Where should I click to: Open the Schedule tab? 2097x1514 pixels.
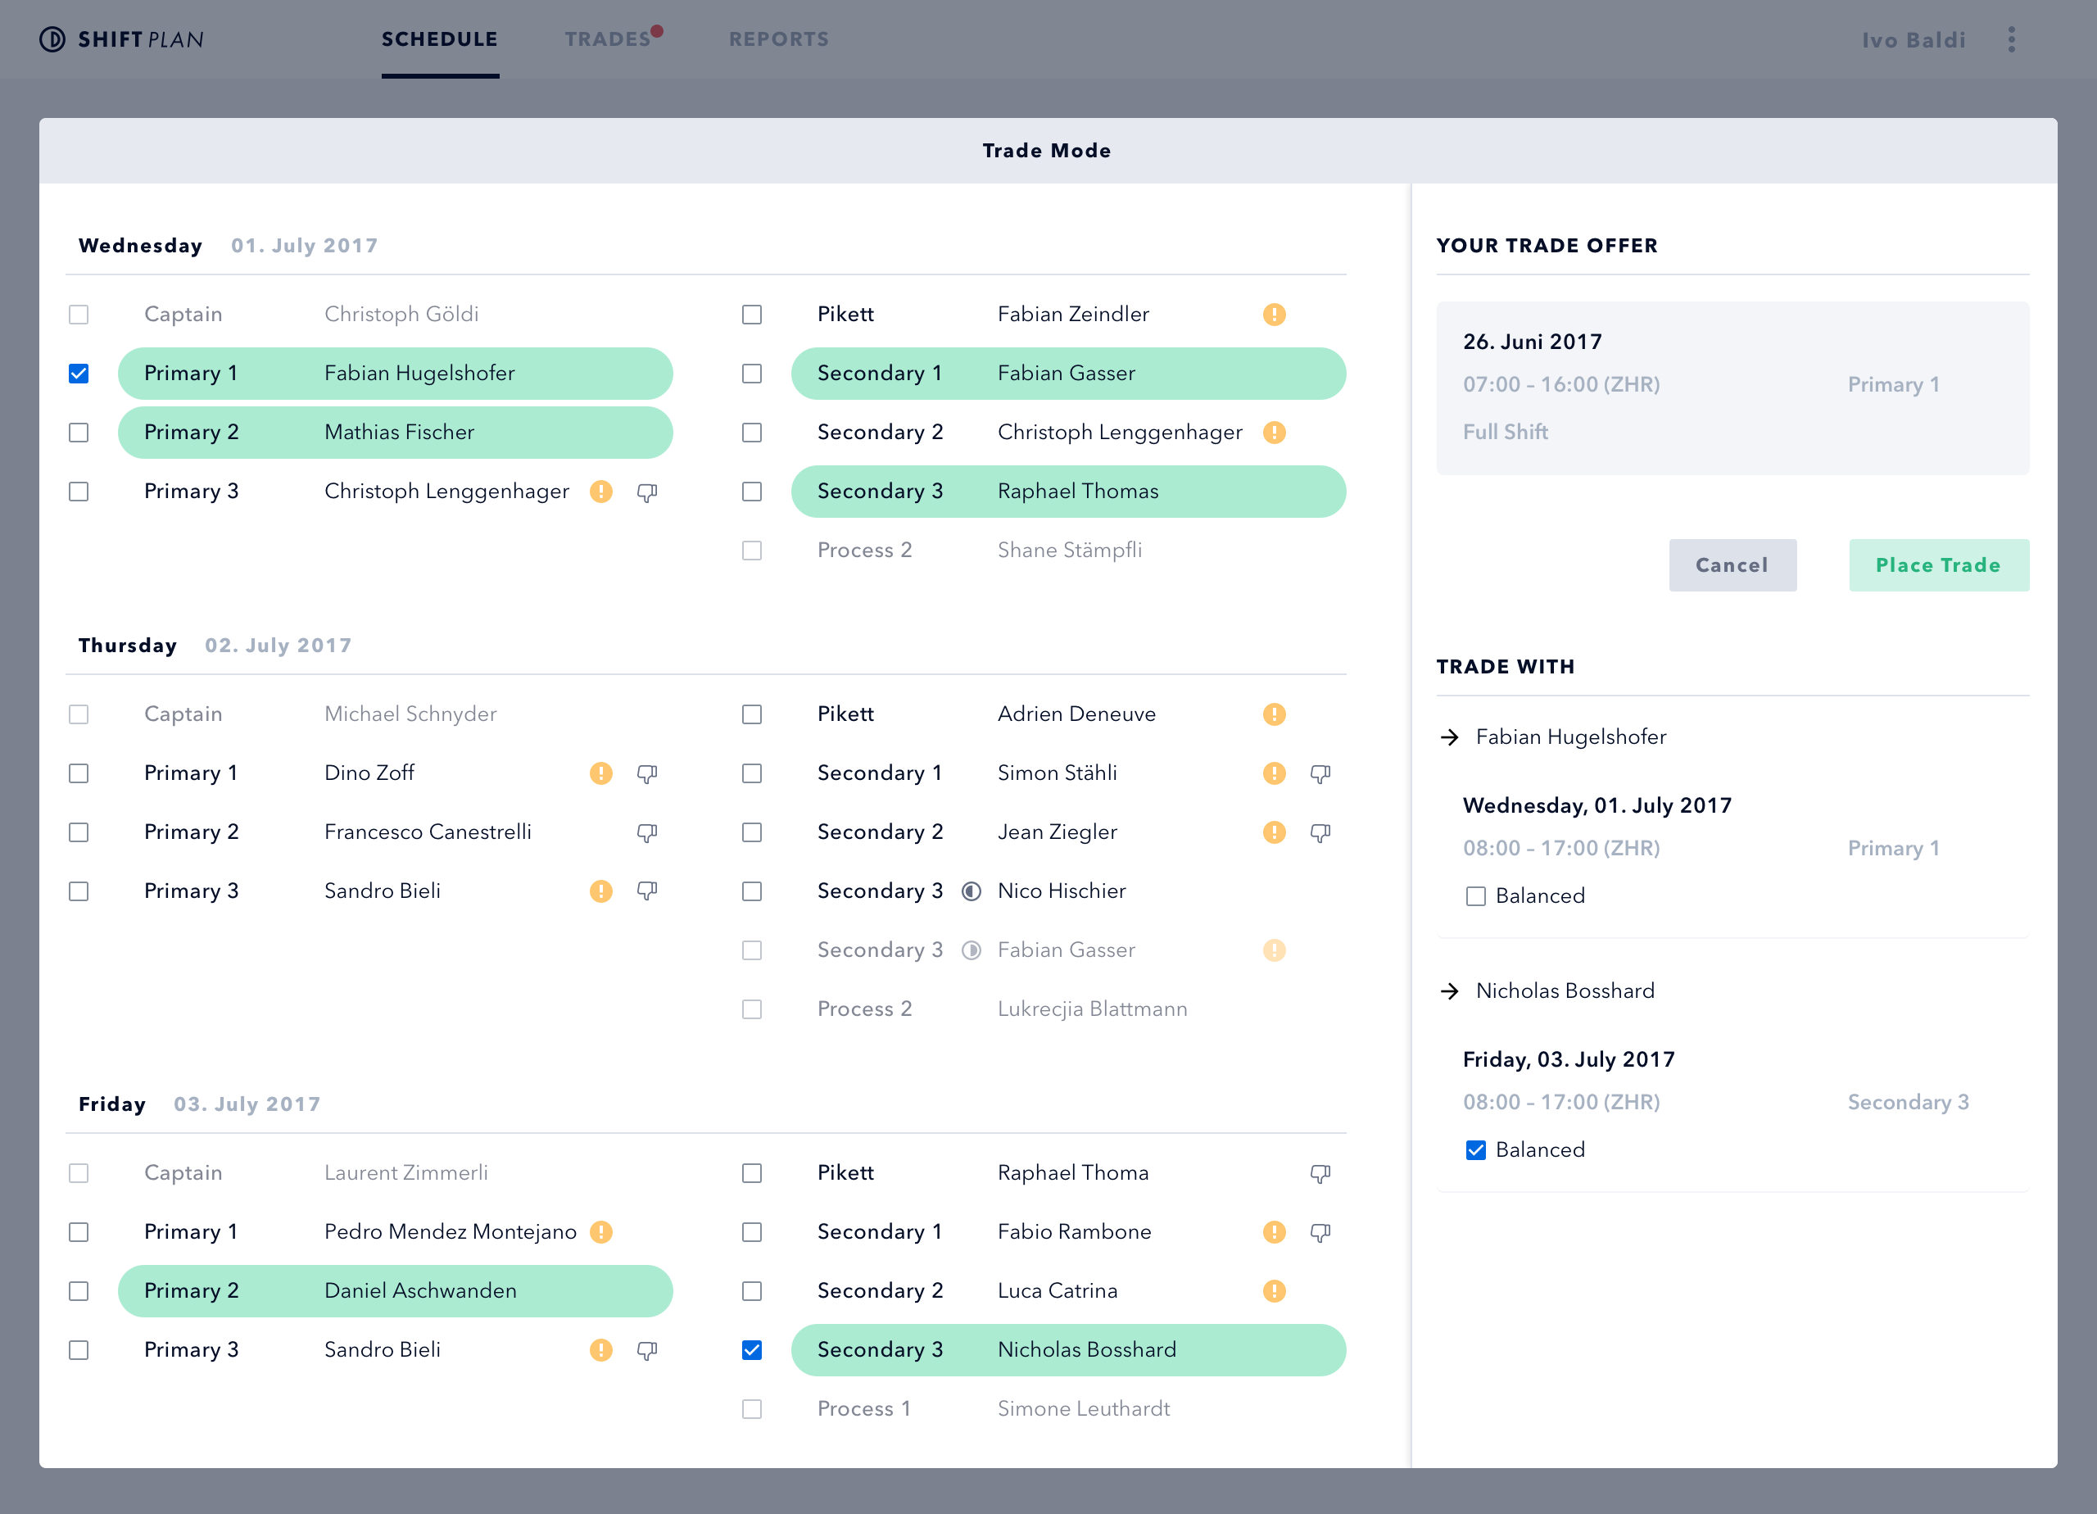440,39
